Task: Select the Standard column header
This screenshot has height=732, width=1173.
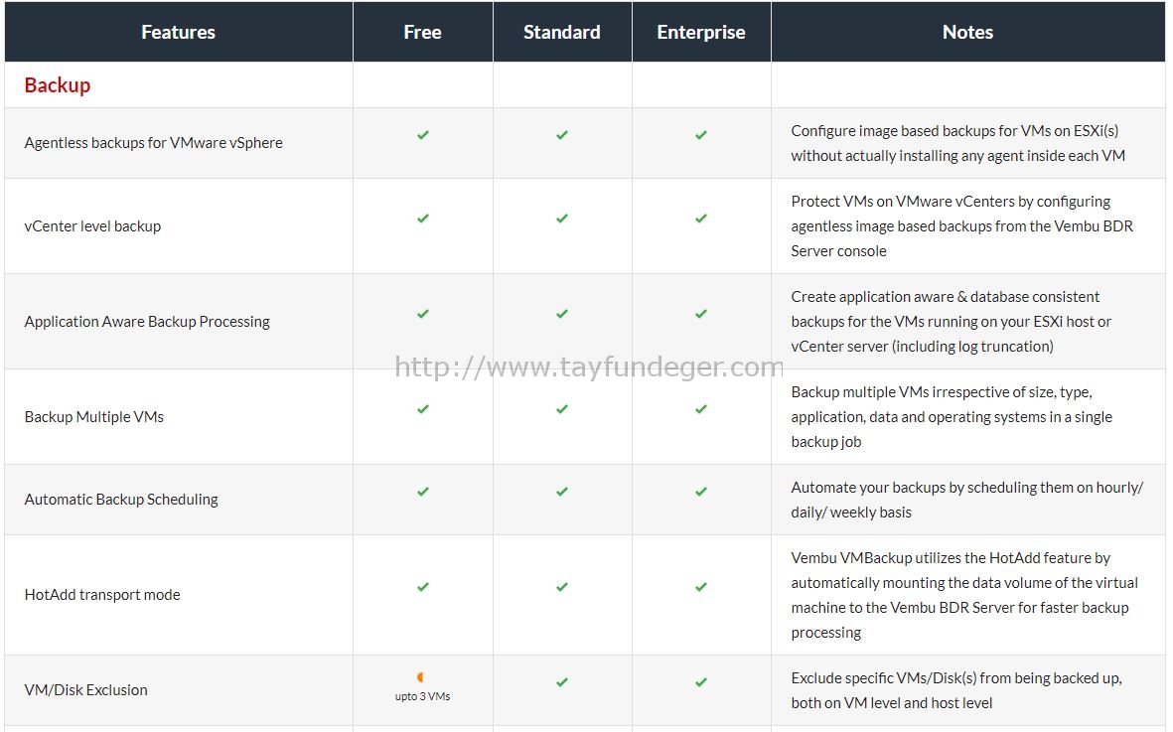Action: point(562,32)
